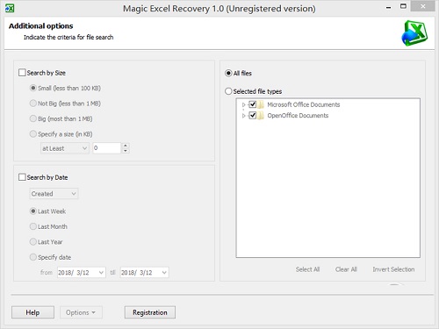
Task: Select the Specify date radio button
Action: click(33, 257)
